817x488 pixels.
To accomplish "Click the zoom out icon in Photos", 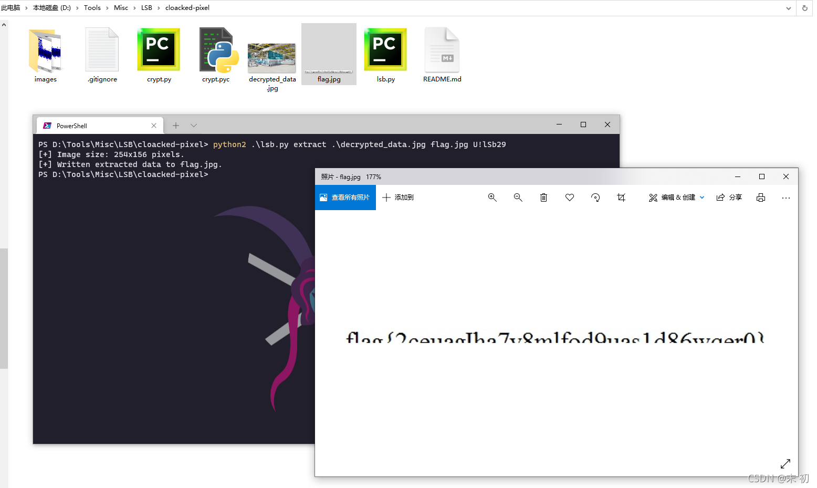I will (x=518, y=198).
